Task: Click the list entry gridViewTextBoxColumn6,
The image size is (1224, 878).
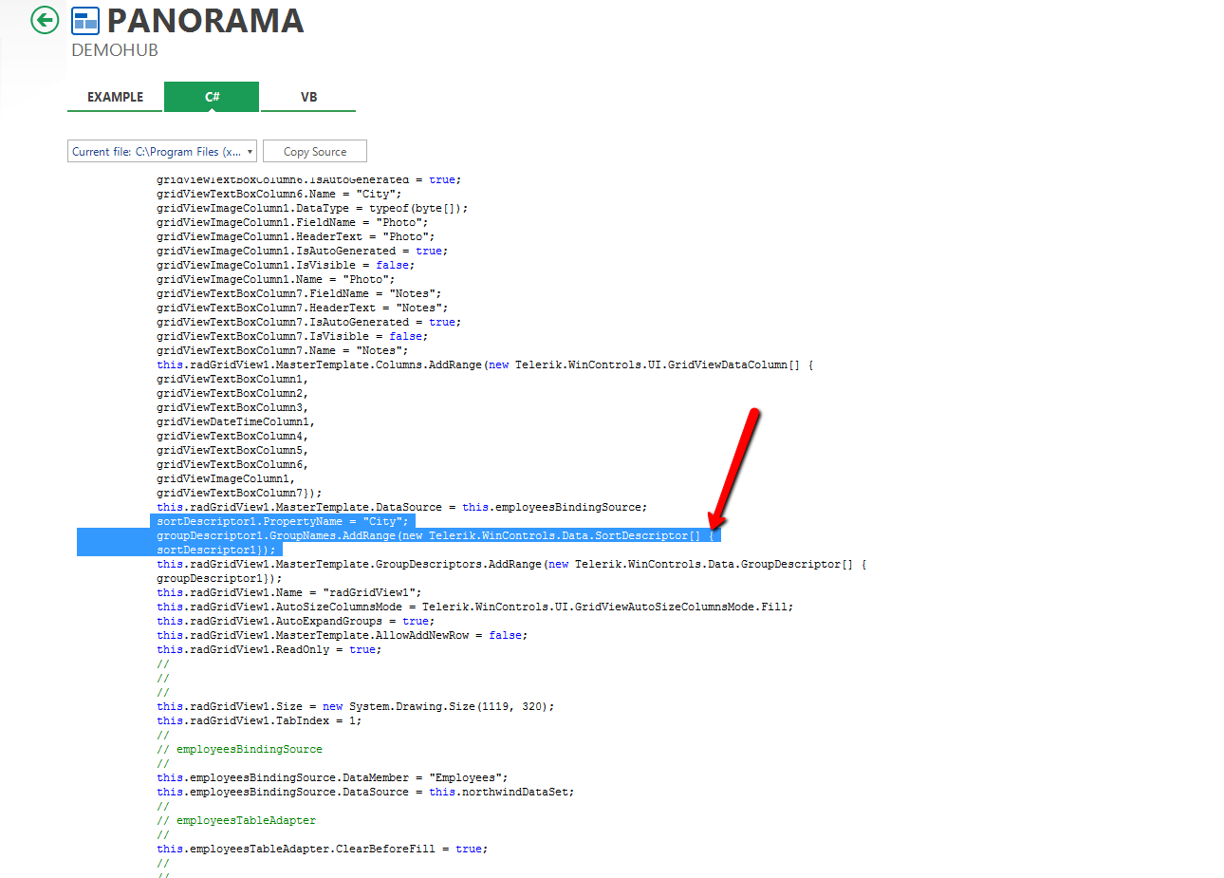Action: pyautogui.click(x=232, y=464)
